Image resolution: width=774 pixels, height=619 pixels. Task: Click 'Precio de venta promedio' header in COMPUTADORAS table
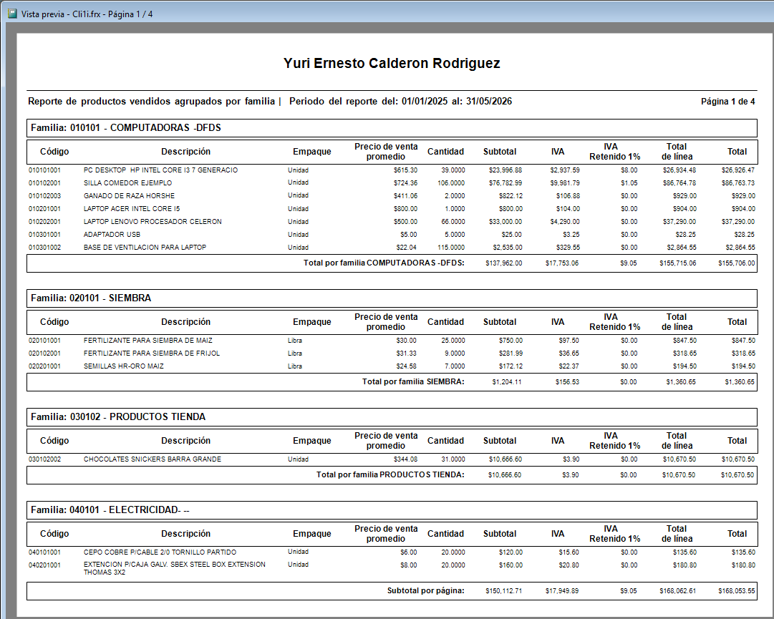[x=386, y=152]
